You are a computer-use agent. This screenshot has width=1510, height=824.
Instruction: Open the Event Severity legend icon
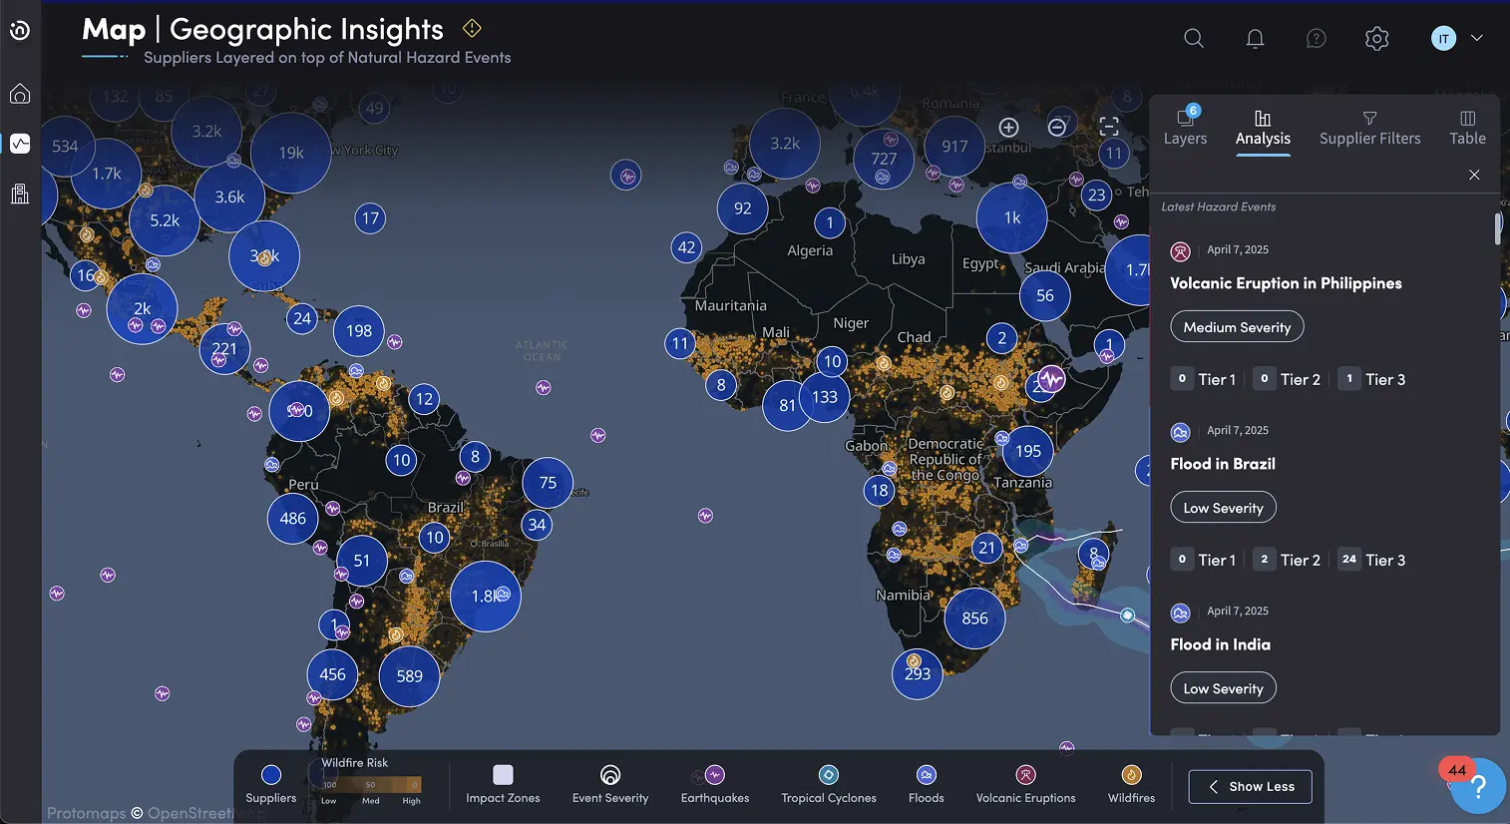(x=609, y=775)
